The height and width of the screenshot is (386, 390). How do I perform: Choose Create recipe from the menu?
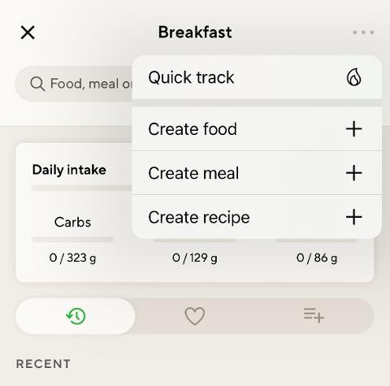pyautogui.click(x=257, y=217)
